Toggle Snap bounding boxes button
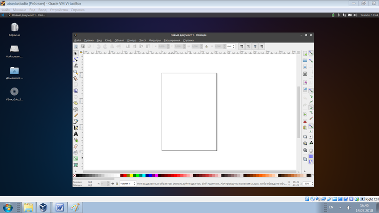Image resolution: width=379 pixels, height=213 pixels. pos(311,60)
